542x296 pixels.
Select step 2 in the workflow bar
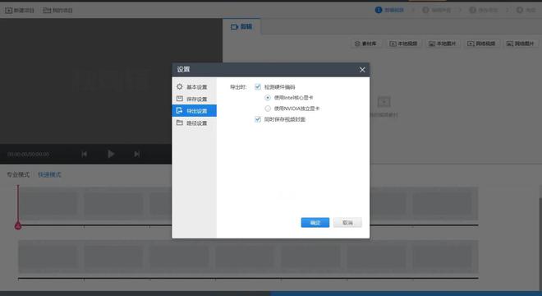pos(437,10)
